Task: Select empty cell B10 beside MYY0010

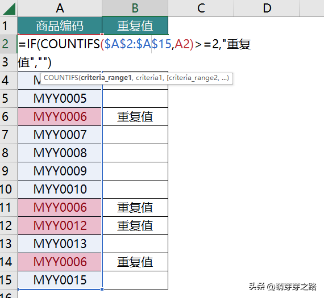Action: pyautogui.click(x=135, y=189)
